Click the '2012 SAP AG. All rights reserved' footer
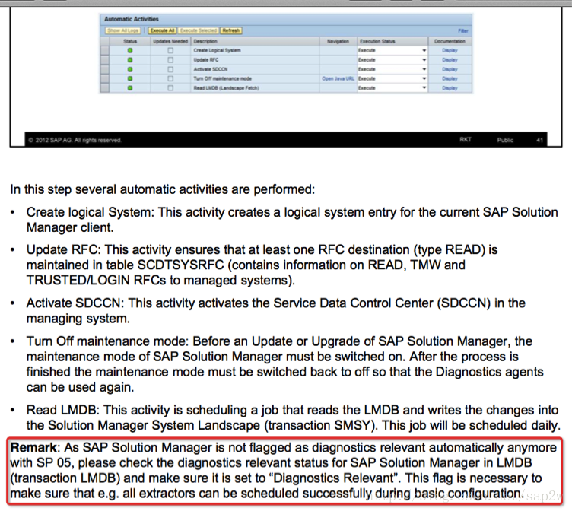The width and height of the screenshot is (572, 511). point(75,140)
